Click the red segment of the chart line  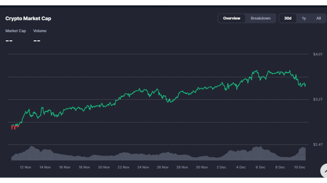click(15, 127)
